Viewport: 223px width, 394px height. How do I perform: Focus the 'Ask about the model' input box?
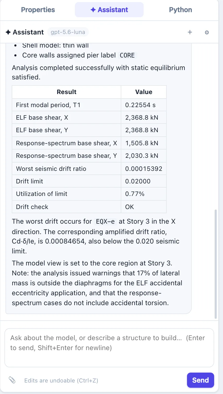[x=109, y=348]
